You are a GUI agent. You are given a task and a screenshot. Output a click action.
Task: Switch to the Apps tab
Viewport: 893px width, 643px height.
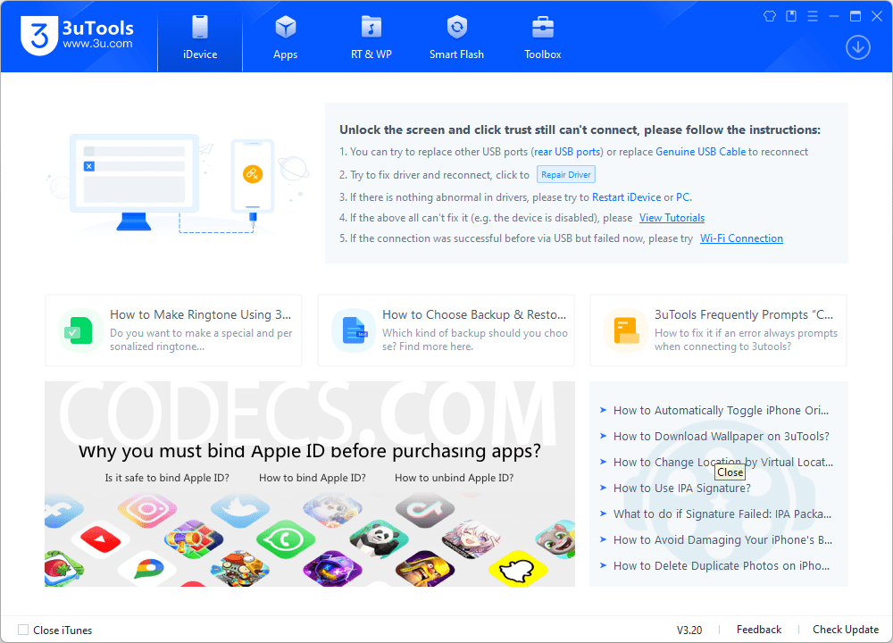(286, 37)
